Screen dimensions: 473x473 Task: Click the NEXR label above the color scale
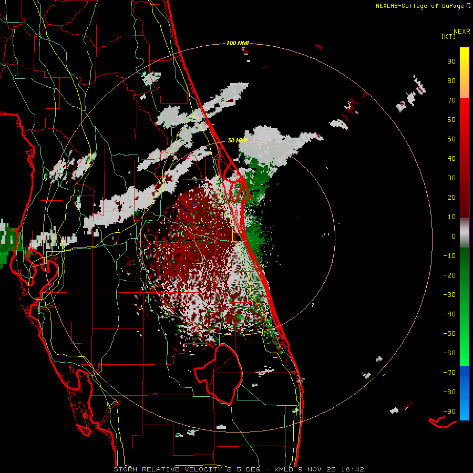click(x=461, y=32)
